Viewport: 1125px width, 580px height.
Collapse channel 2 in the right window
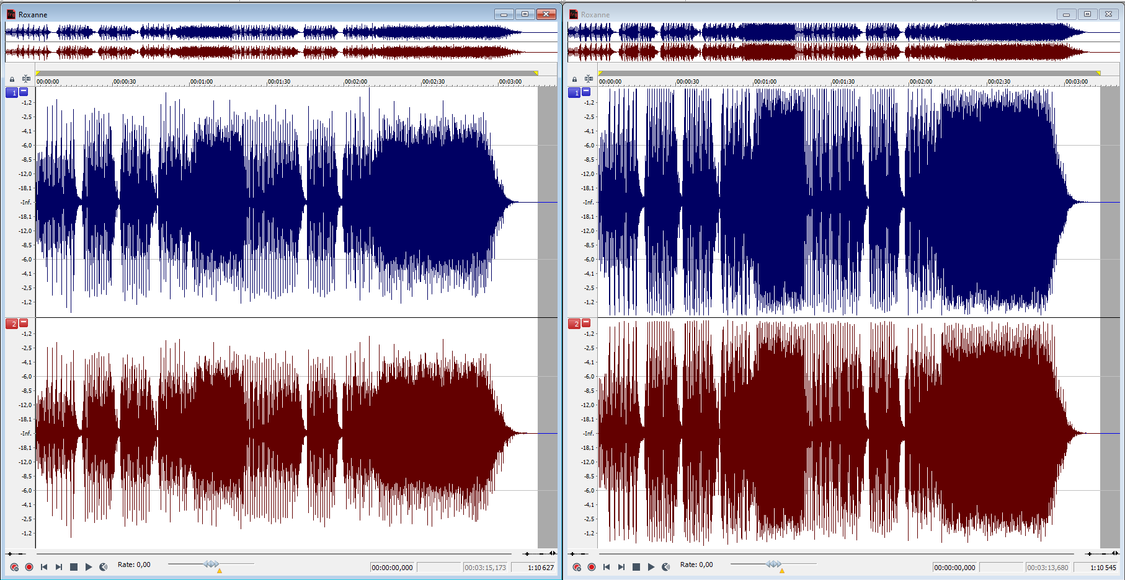coord(586,323)
